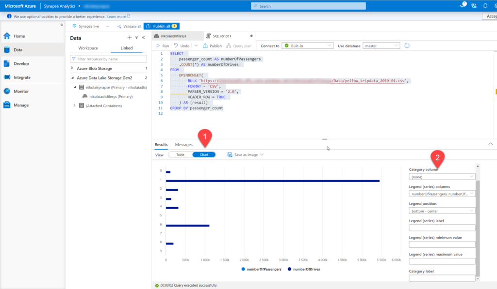The height and width of the screenshot is (289, 497).
Task: Expand the Azure Blob Storage node
Action: coord(72,68)
